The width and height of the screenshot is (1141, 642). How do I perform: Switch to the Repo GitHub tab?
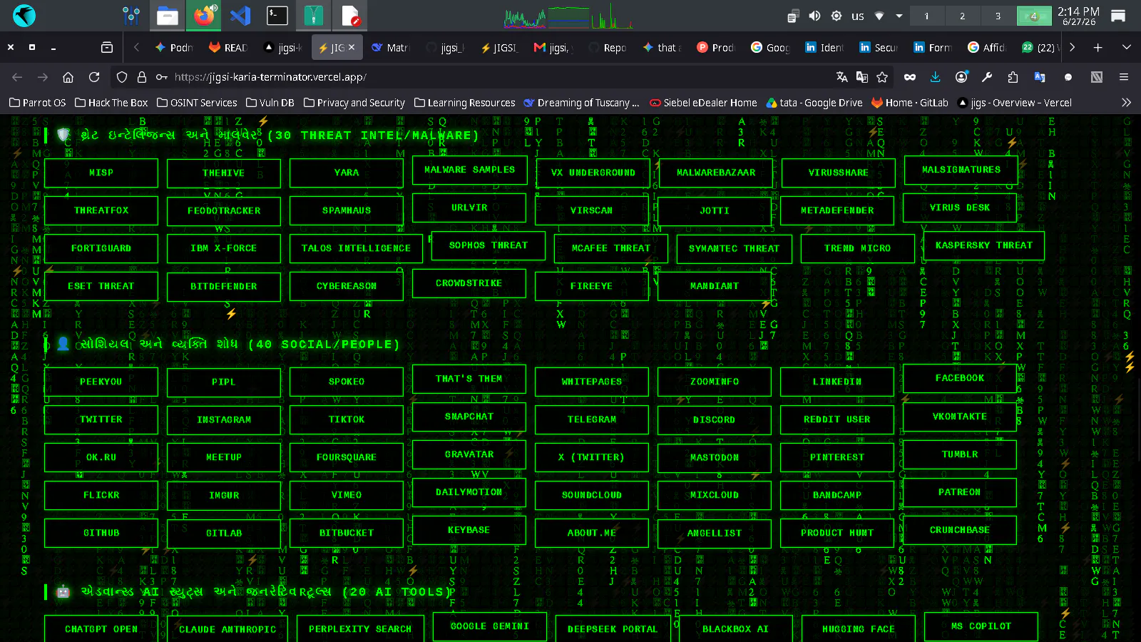point(608,48)
